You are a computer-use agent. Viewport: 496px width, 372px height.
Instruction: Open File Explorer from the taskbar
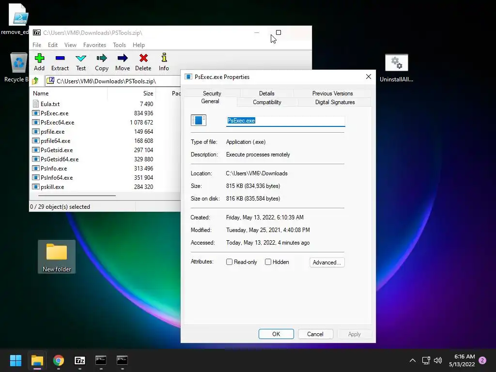point(37,360)
